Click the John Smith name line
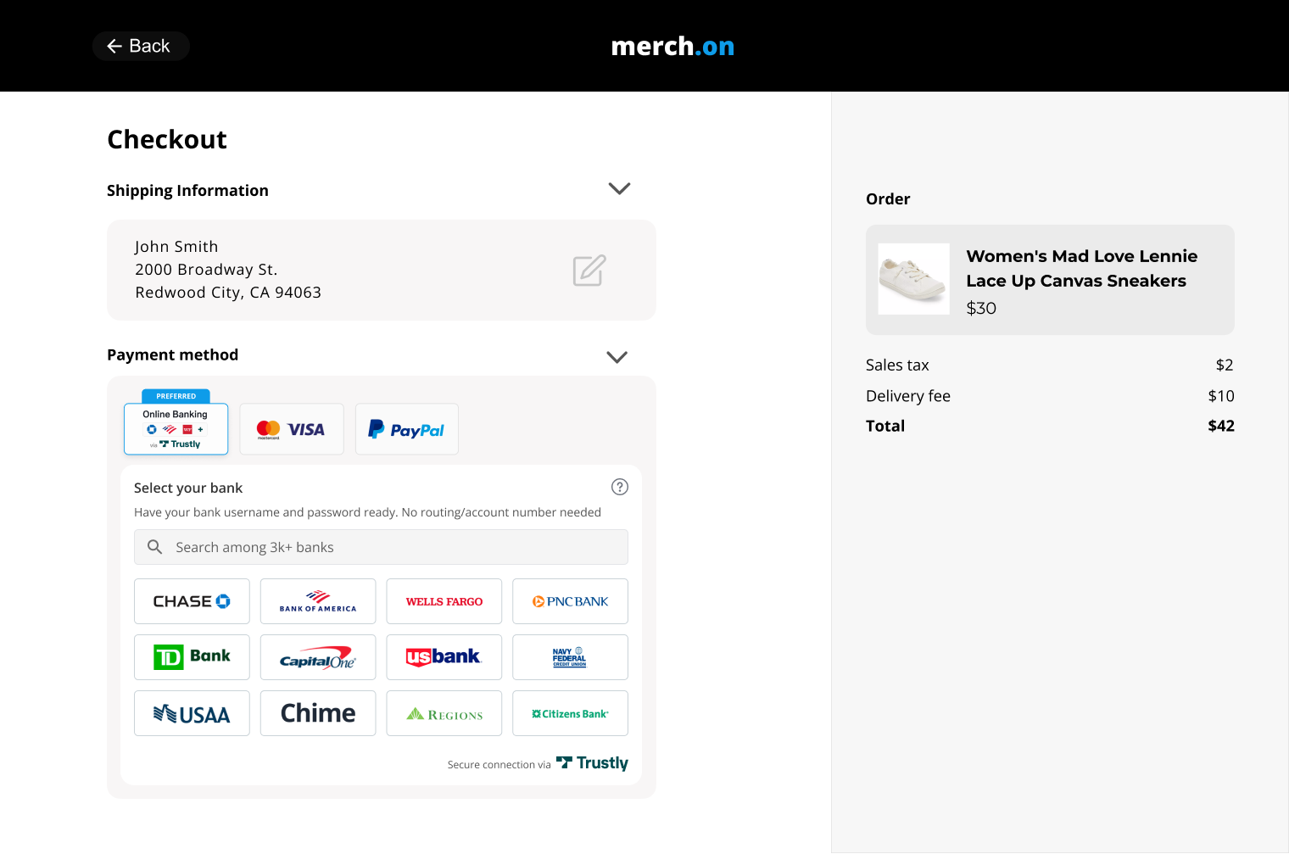Viewport: 1289px width, 854px height. tap(176, 247)
